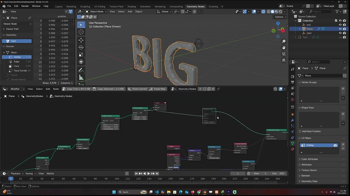Select the Annotate pencil tool

81,70
